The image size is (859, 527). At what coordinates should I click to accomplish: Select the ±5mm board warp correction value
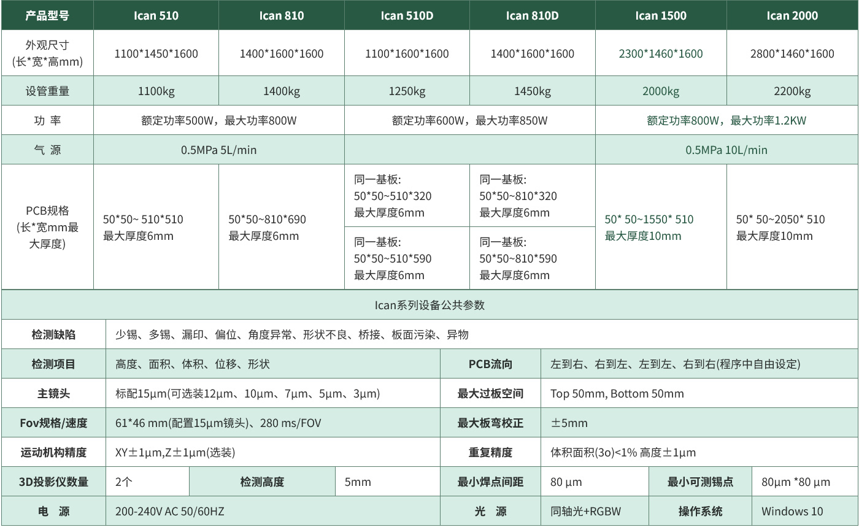pos(569,423)
